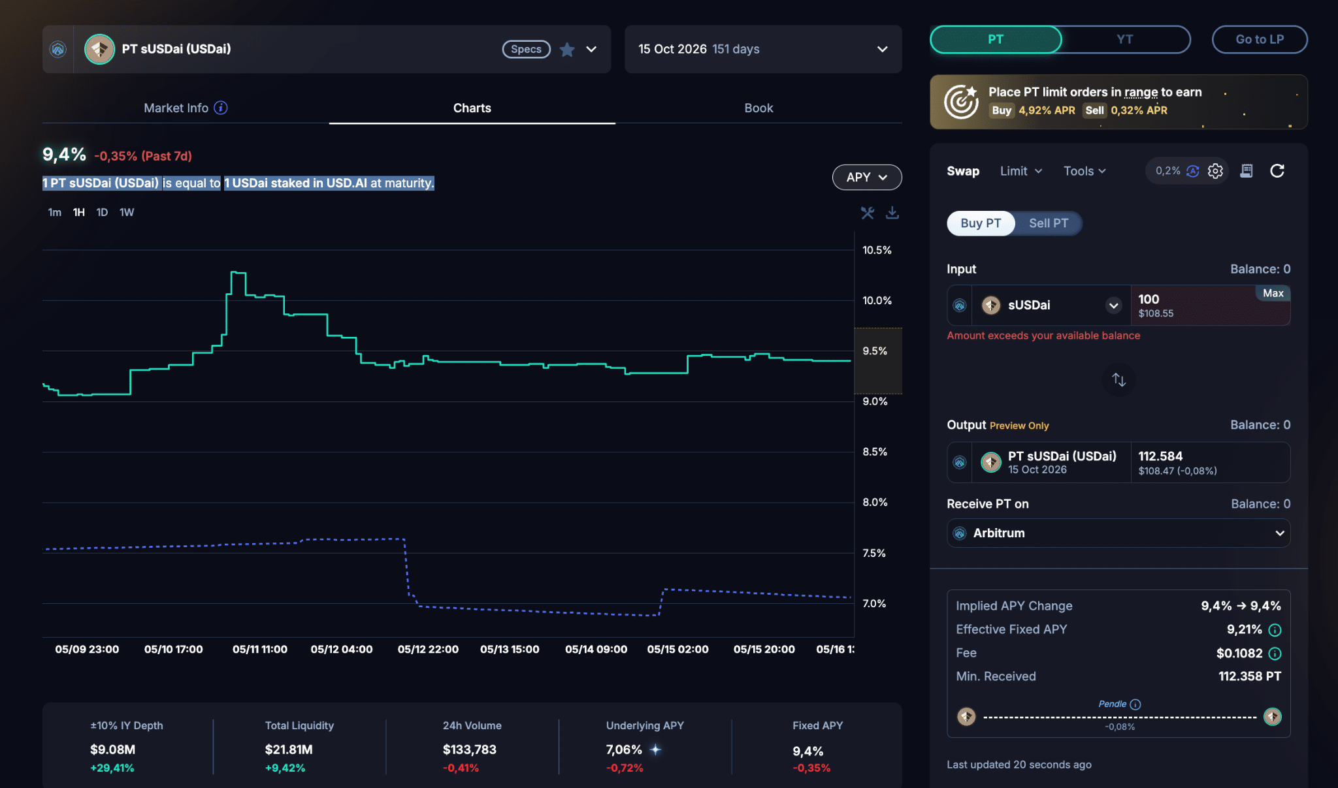
Task: Click the Amount exceeds your available balance warning
Action: (x=1043, y=336)
